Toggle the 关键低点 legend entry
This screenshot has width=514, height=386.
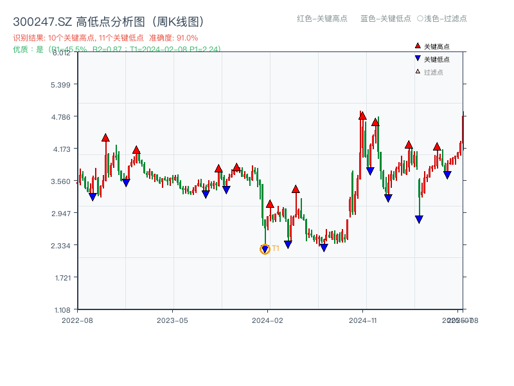[x=437, y=59]
